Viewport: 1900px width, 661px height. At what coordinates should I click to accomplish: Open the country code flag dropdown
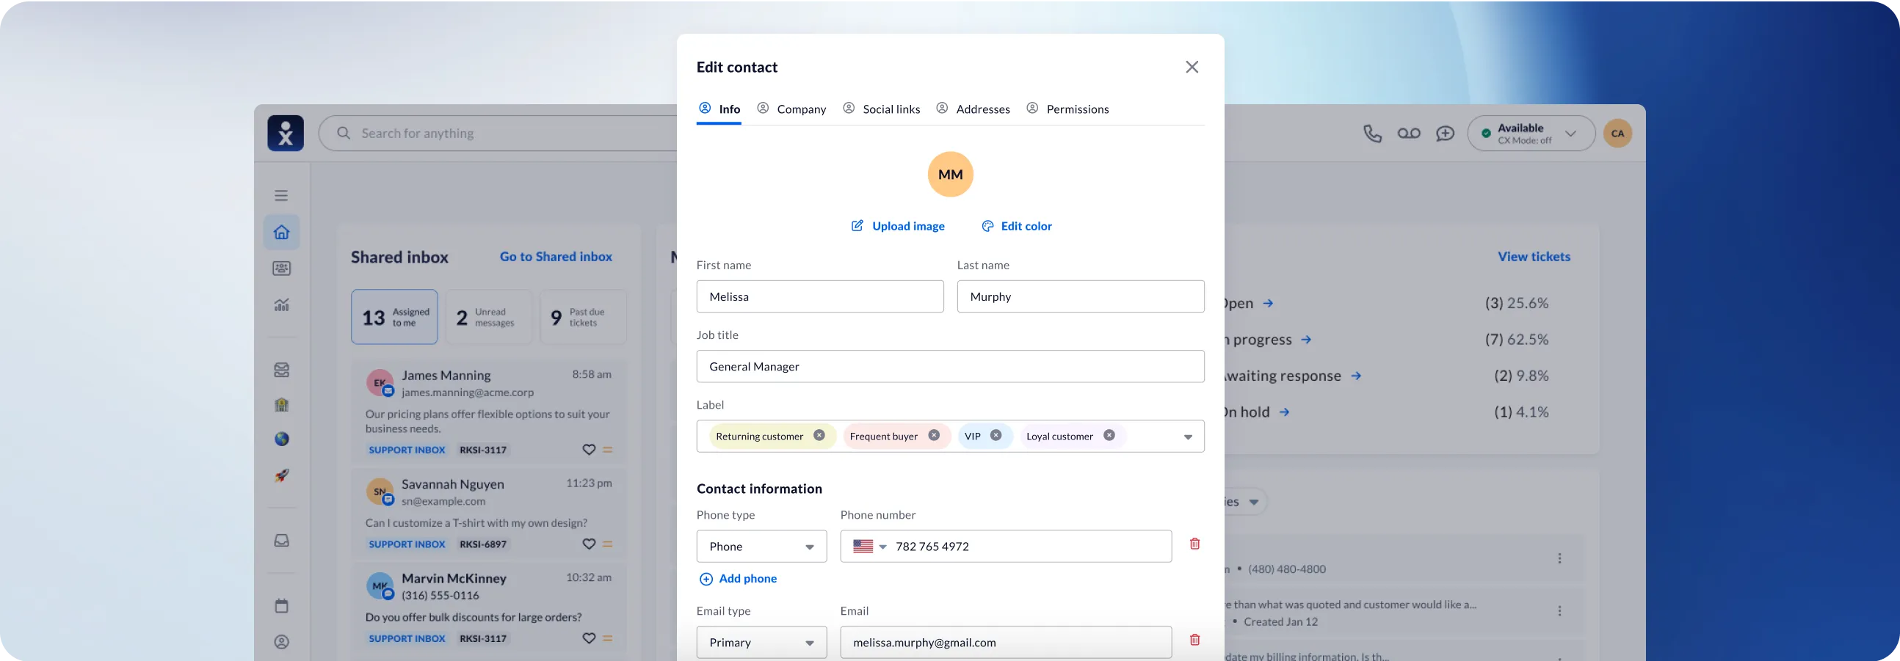(x=869, y=546)
